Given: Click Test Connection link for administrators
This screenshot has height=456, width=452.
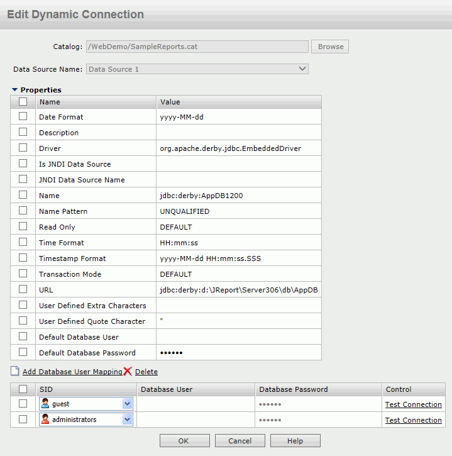Looking at the screenshot, I should tap(414, 420).
